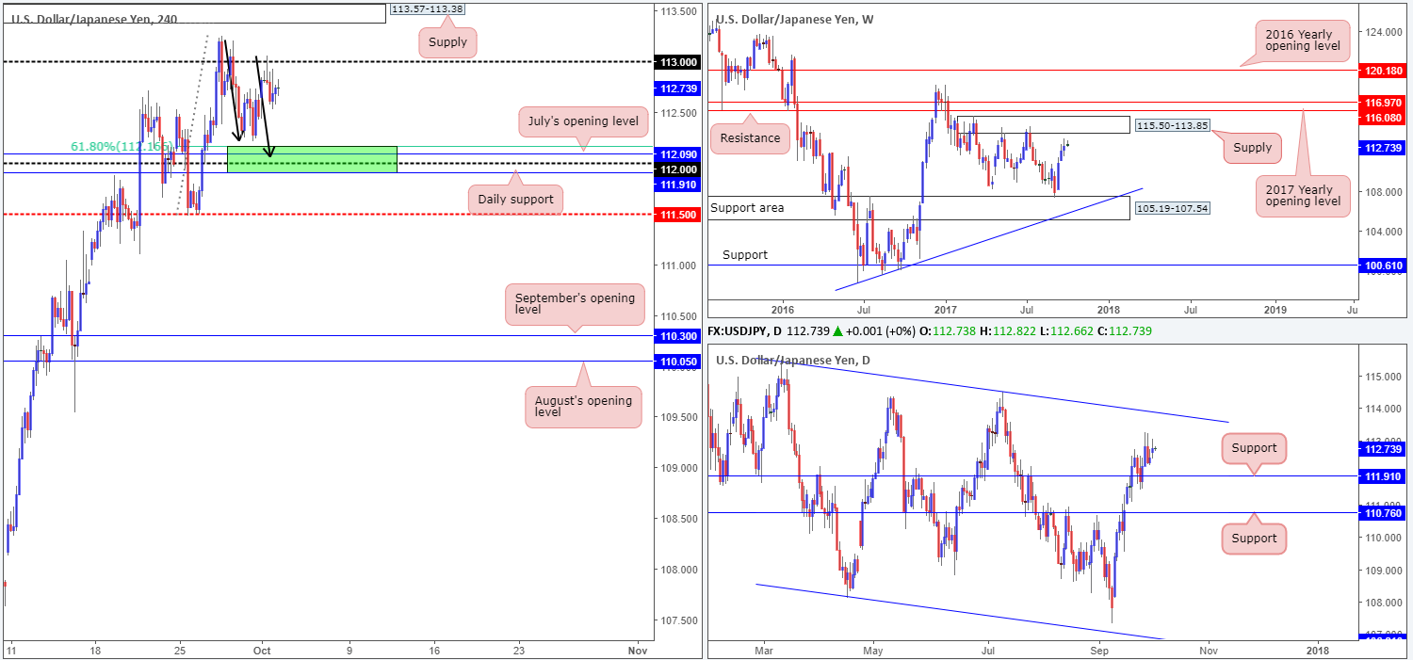Click the lower Support callout on daily chart
The image size is (1413, 660).
tap(1253, 539)
